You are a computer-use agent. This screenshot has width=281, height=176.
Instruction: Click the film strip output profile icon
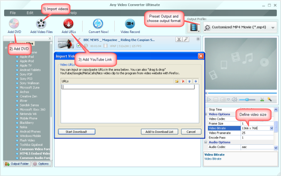(194, 27)
